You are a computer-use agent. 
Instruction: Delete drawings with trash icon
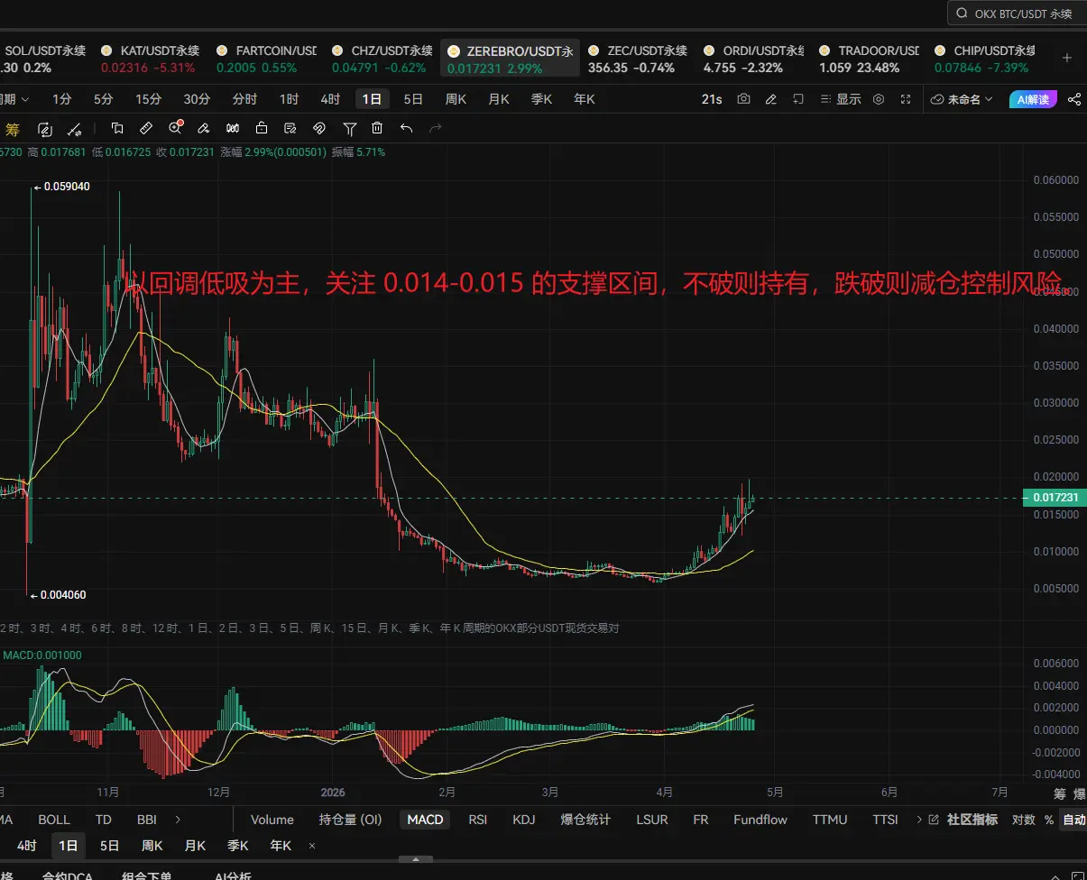coord(377,128)
